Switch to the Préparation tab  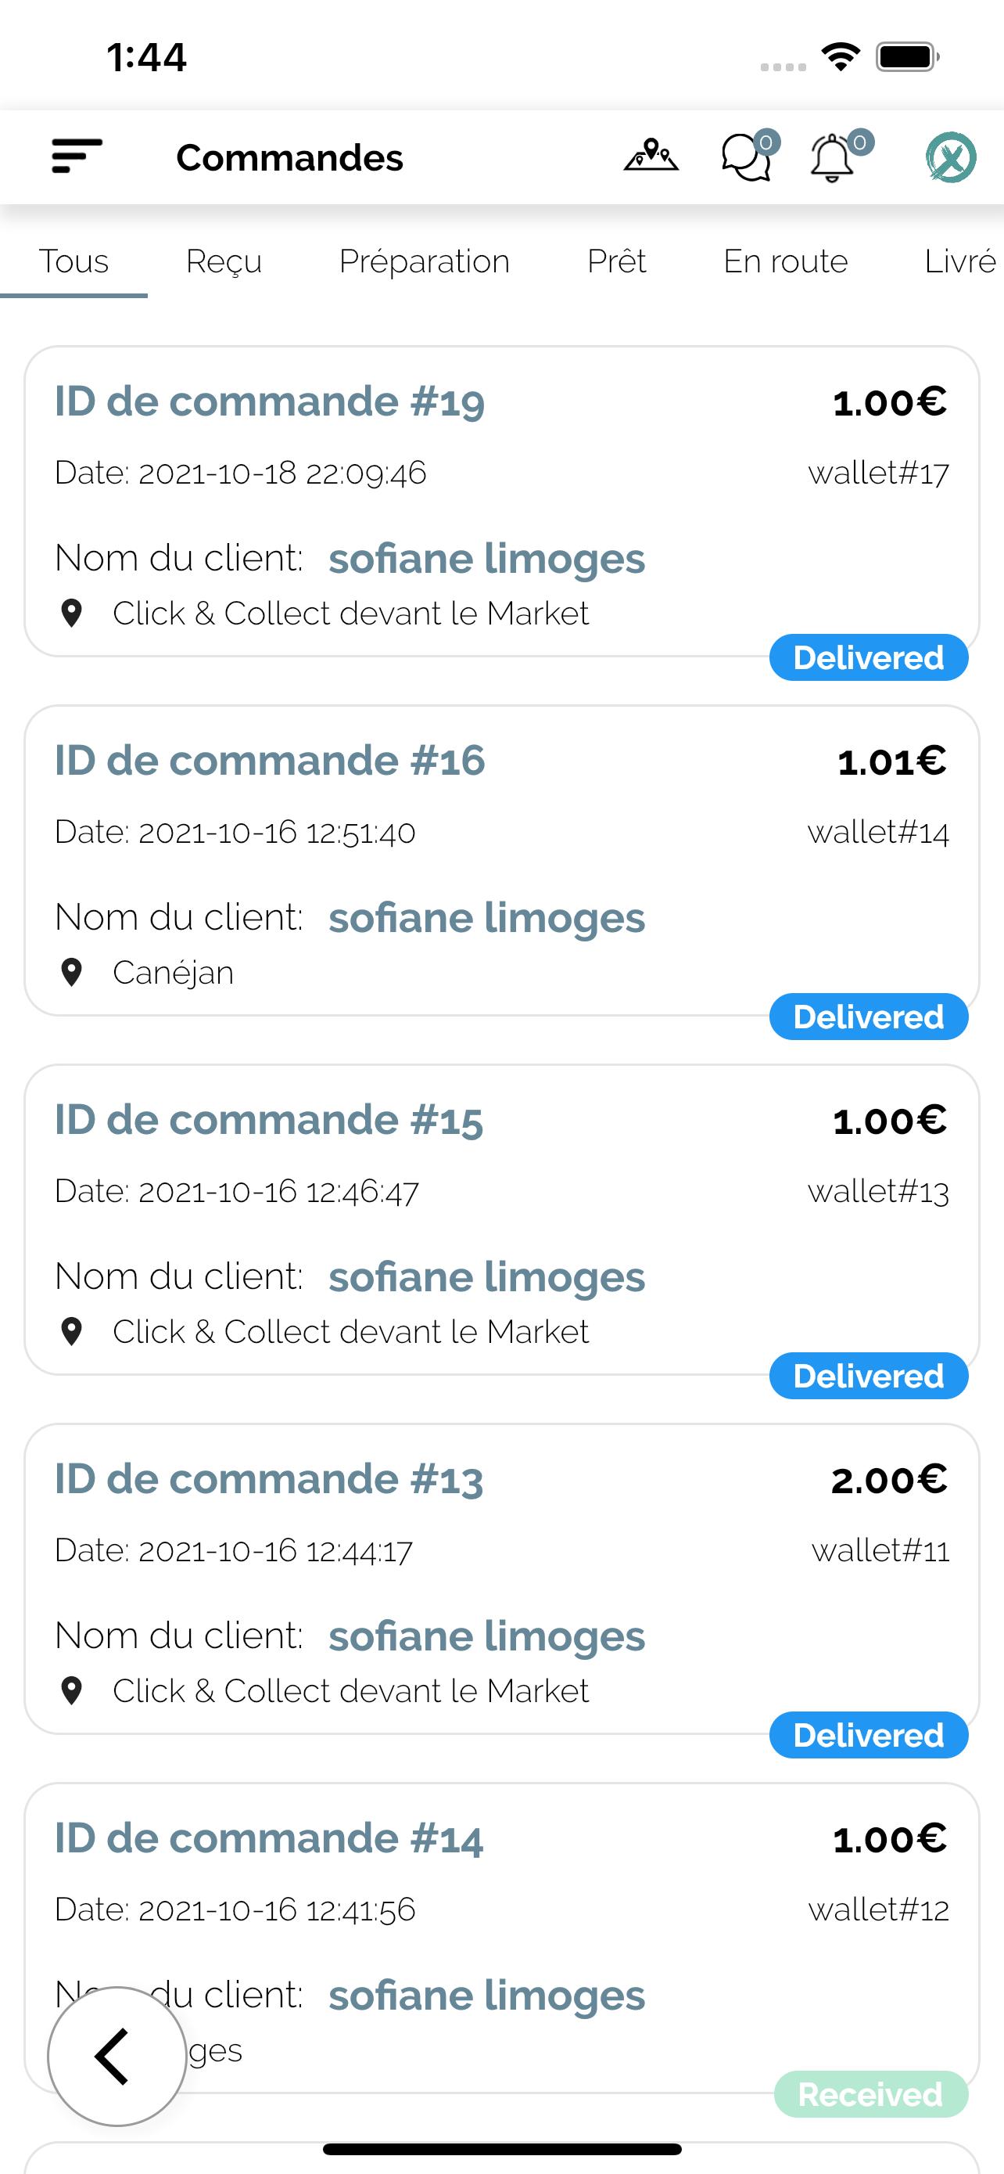point(424,261)
